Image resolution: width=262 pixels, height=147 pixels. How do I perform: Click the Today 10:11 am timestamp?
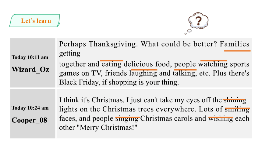30,57
